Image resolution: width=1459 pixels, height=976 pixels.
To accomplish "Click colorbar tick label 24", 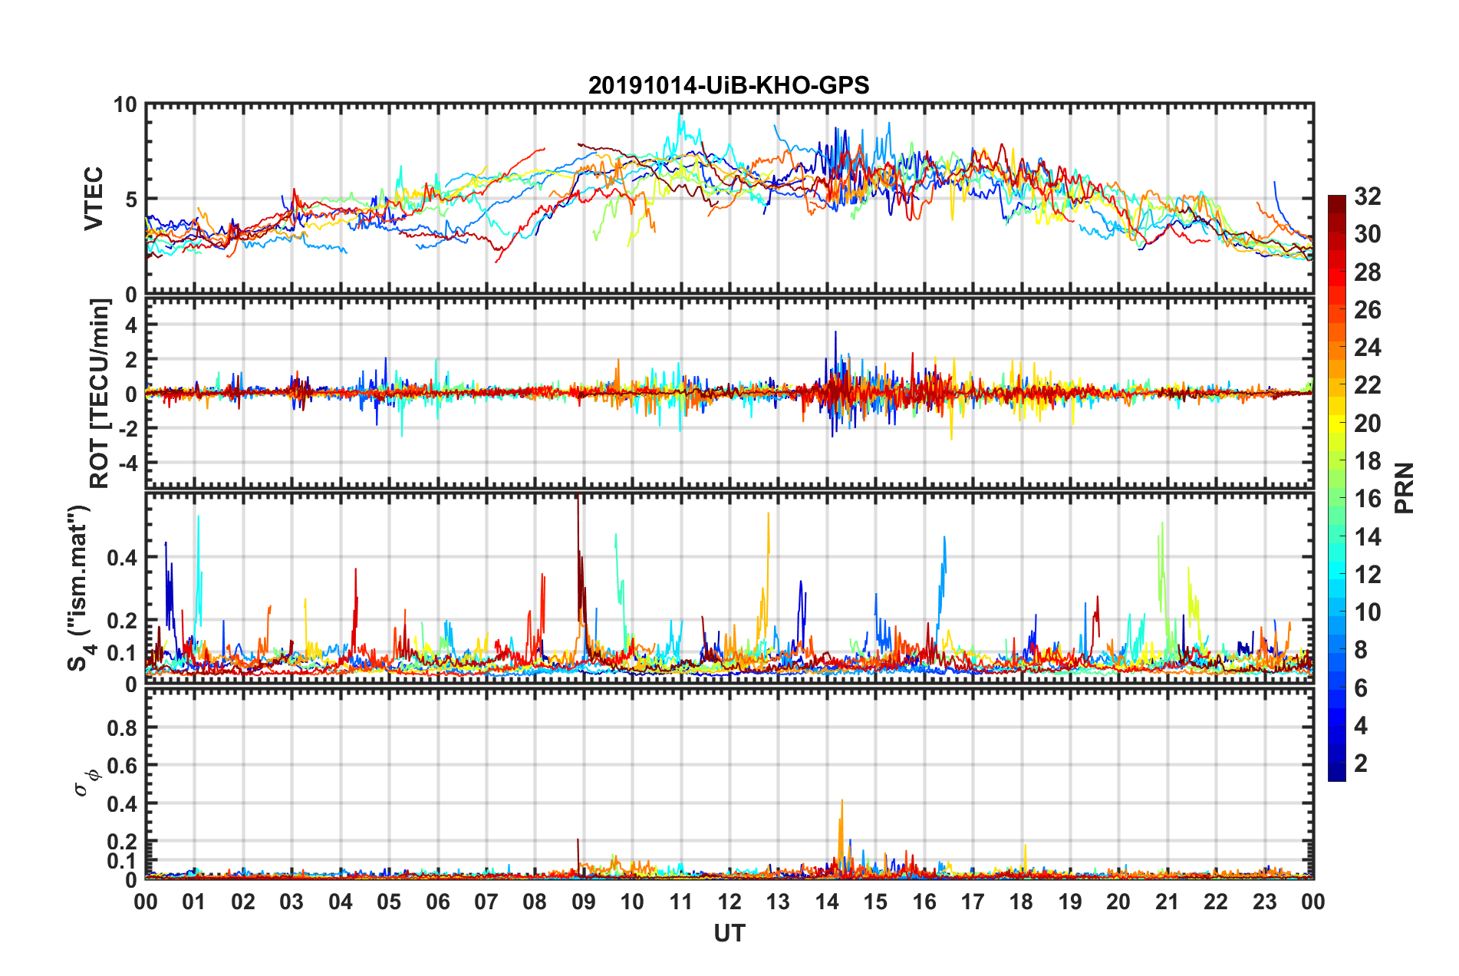I will pos(1367,348).
